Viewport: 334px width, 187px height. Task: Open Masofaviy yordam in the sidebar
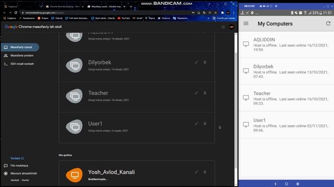[x=19, y=56]
